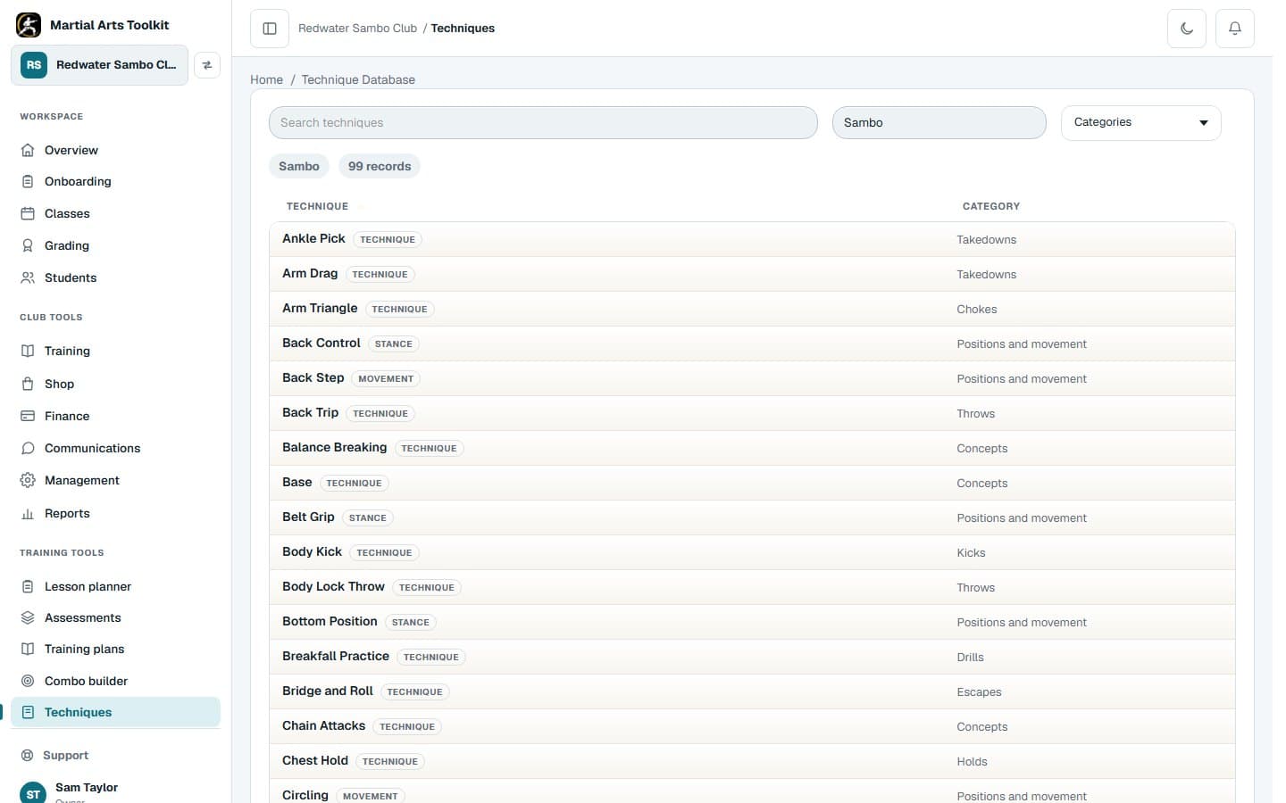
Task: Click the Support lifebuoy icon
Action: pyautogui.click(x=28, y=755)
